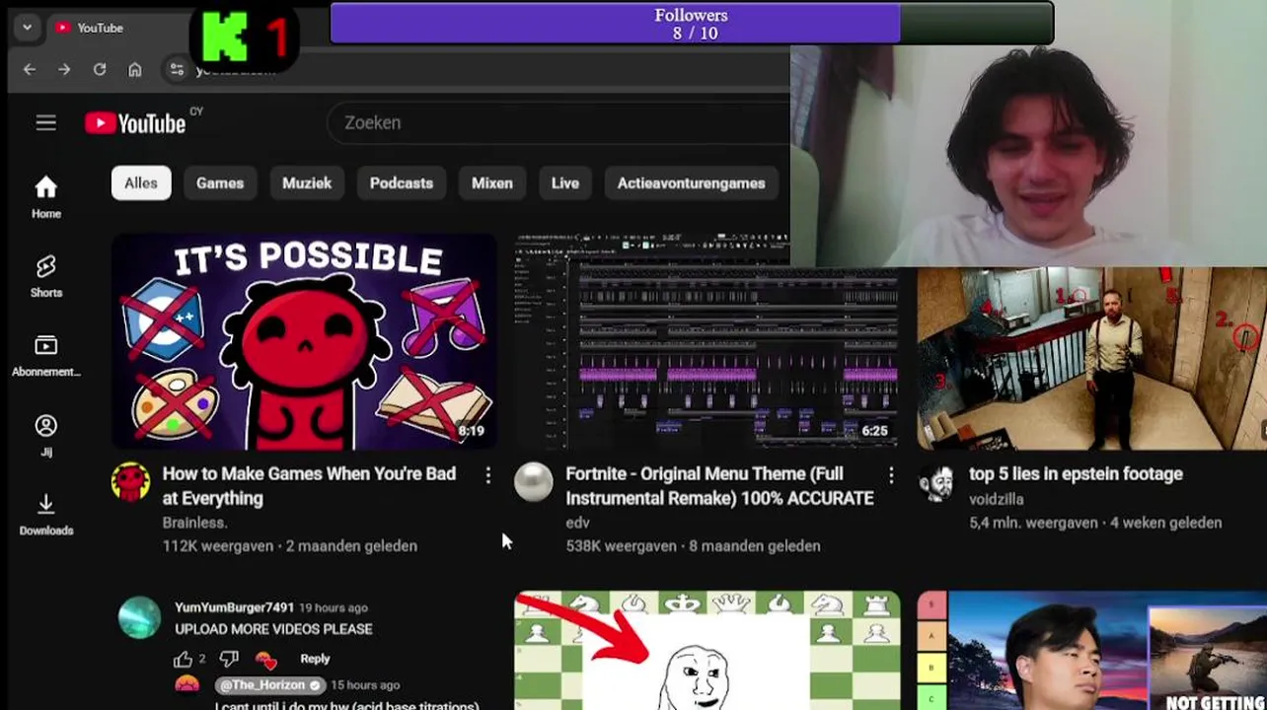Screen dimensions: 1267x710
Task: Select the Podcasts filter chip
Action: coord(402,183)
